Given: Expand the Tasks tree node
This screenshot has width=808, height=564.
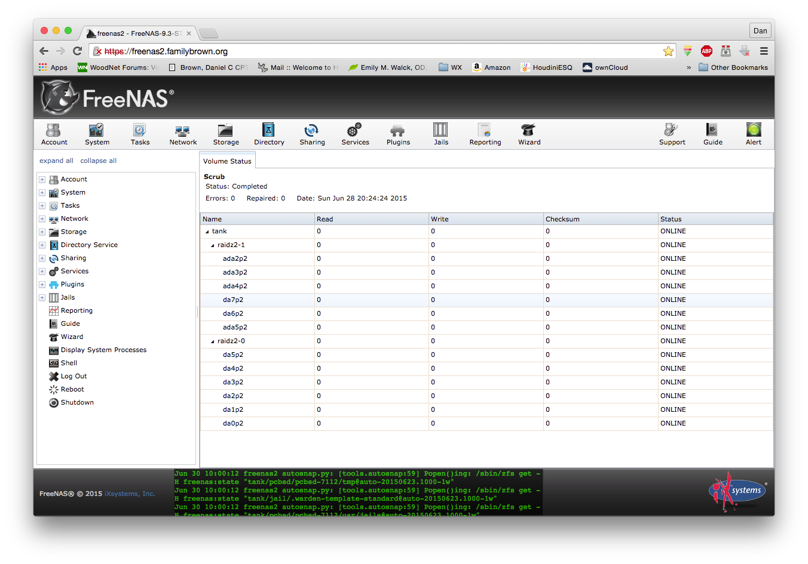Looking at the screenshot, I should [x=42, y=205].
